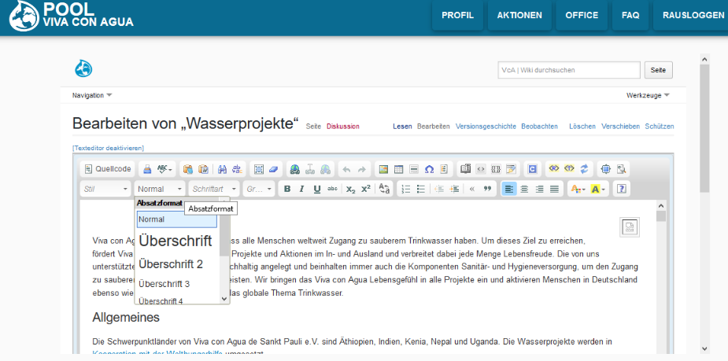
Task: Open the special character Omega icon
Action: [x=429, y=169]
